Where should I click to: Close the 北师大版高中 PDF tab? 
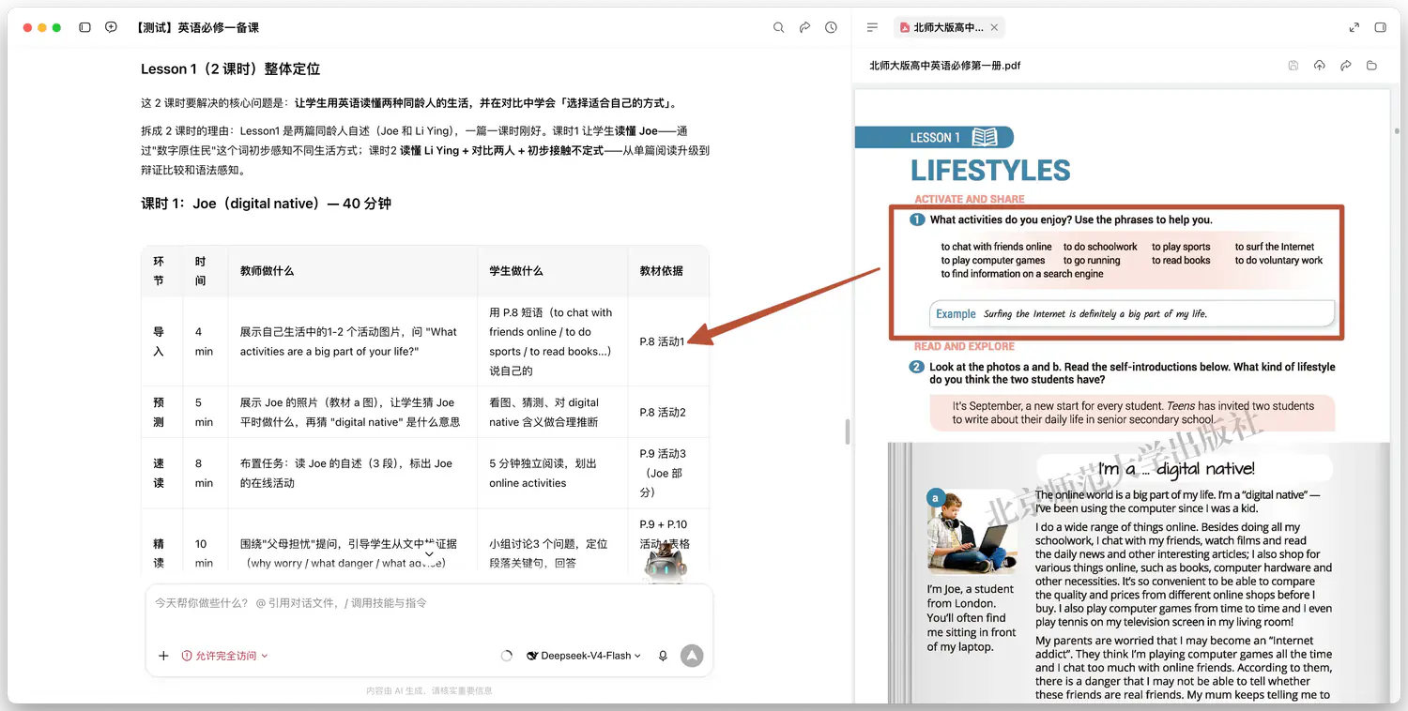coord(995,28)
